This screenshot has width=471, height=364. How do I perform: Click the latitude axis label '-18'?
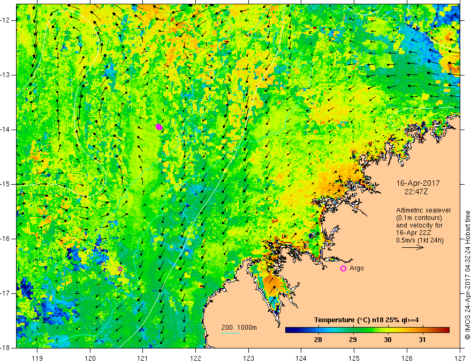(6, 348)
